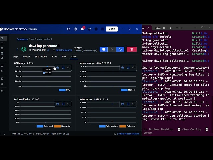The width and height of the screenshot is (213, 160).
Task: Open the kebab menu in Docker status bar
Action: point(4,134)
